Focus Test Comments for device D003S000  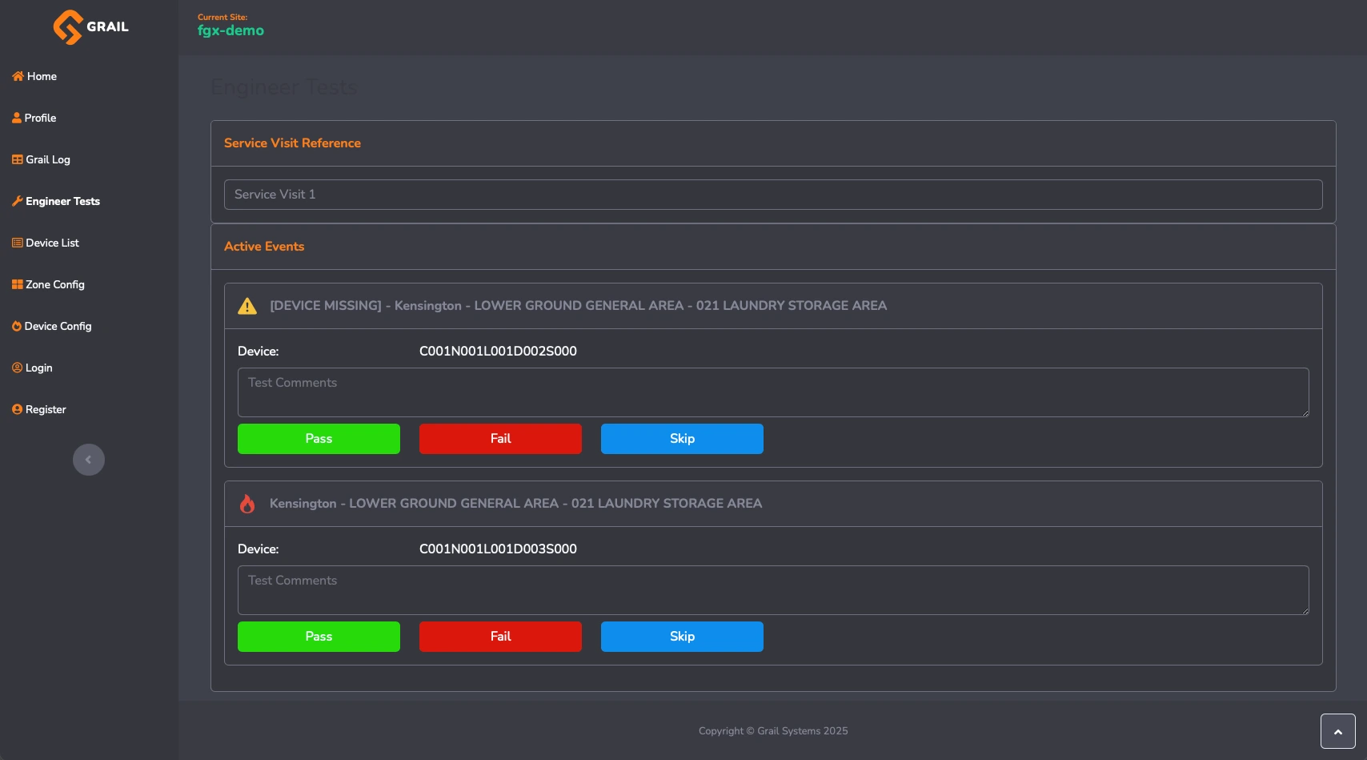tap(773, 590)
